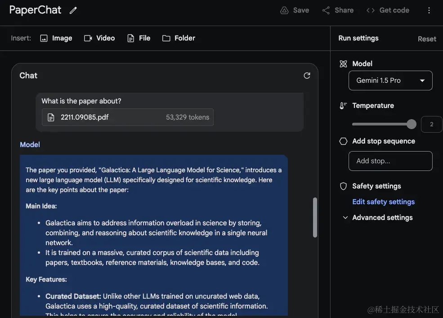Reset the run settings
Screen dimensions: 443x318
pos(427,39)
